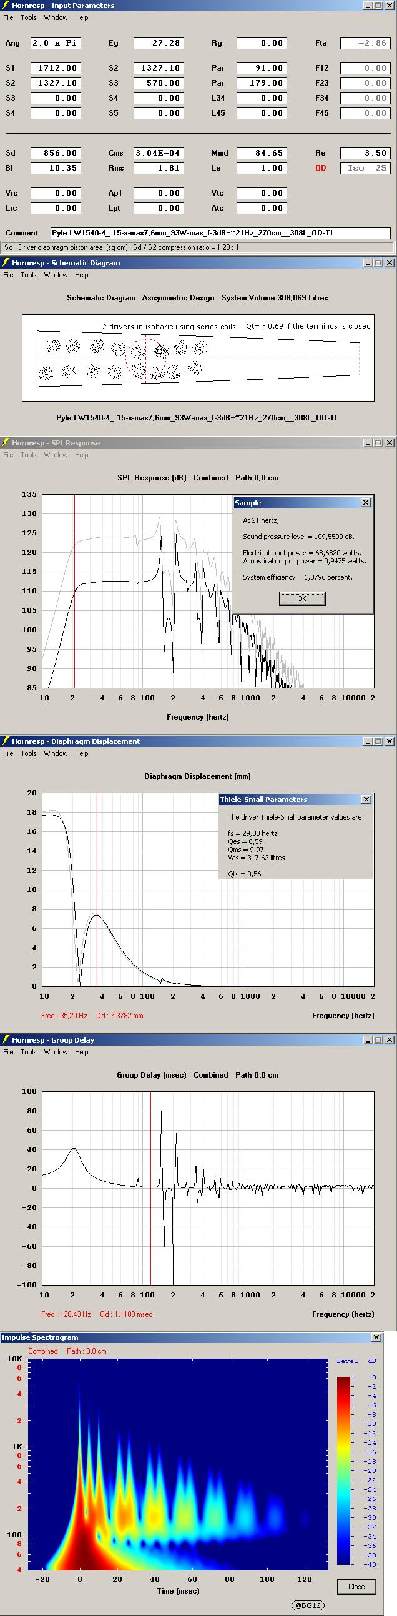Image resolution: width=397 pixels, height=1616 pixels.
Task: Click the F12 field
Action: click(365, 68)
